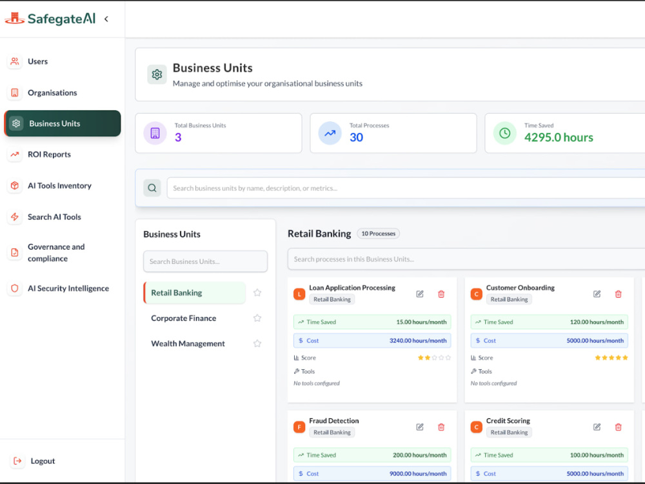
Task: Delete the Fraud Detection process
Action: pos(441,427)
